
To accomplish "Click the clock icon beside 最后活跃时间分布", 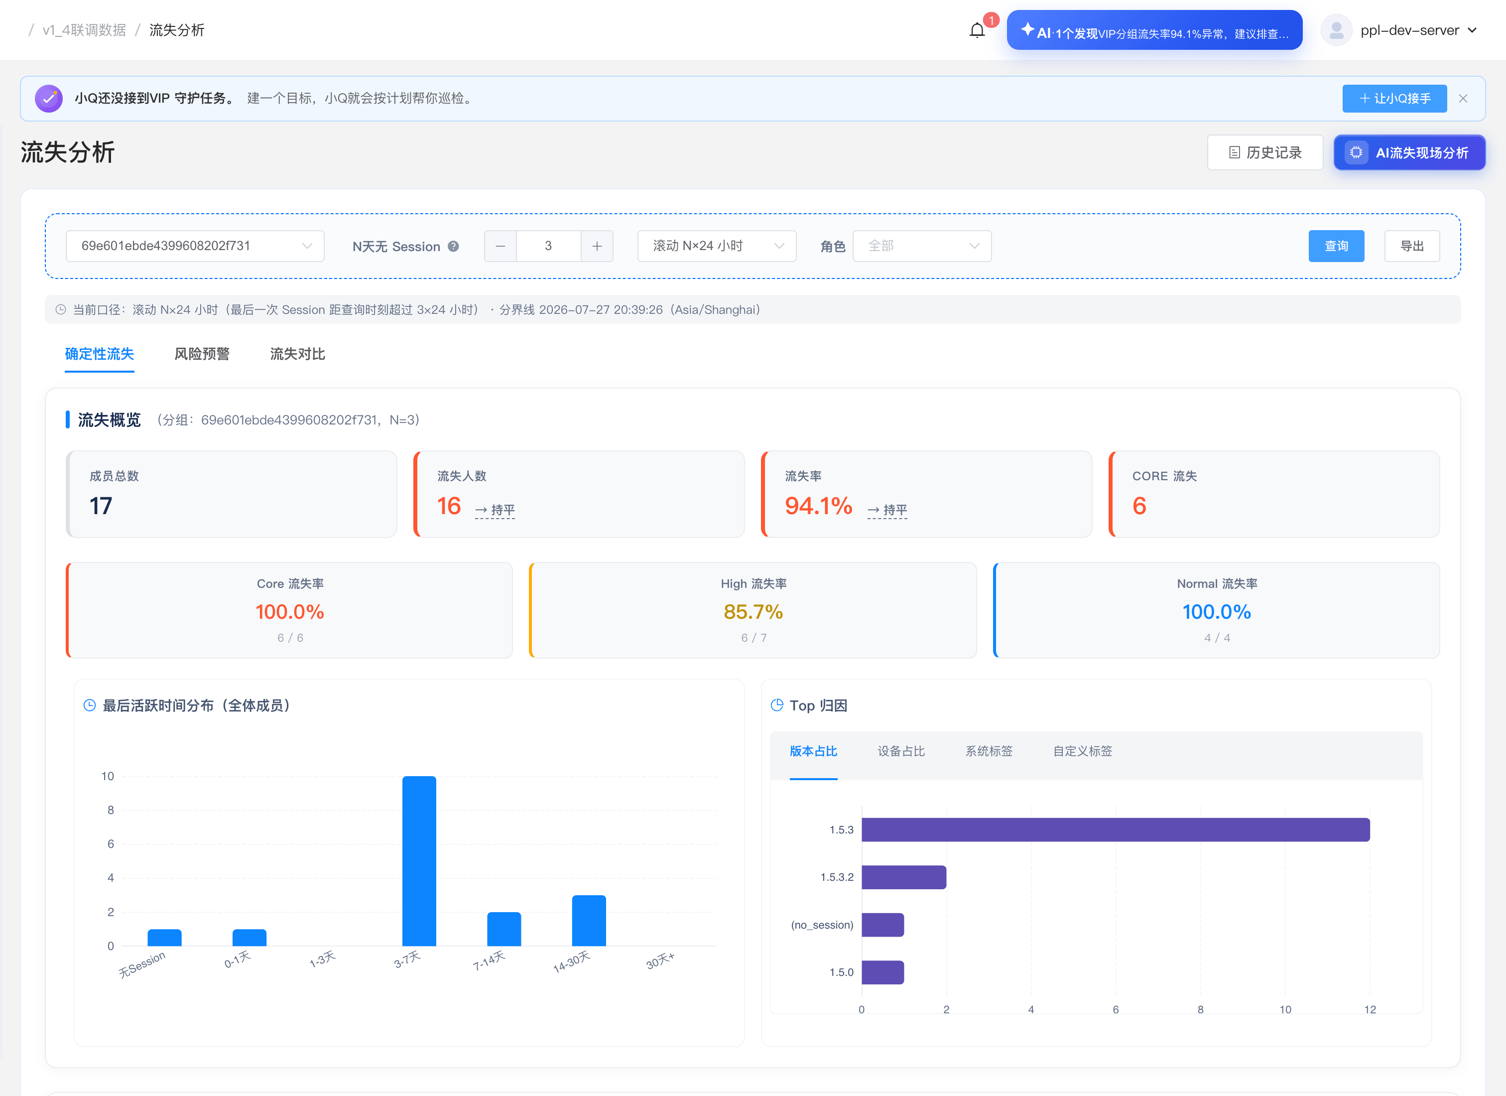I will [90, 705].
